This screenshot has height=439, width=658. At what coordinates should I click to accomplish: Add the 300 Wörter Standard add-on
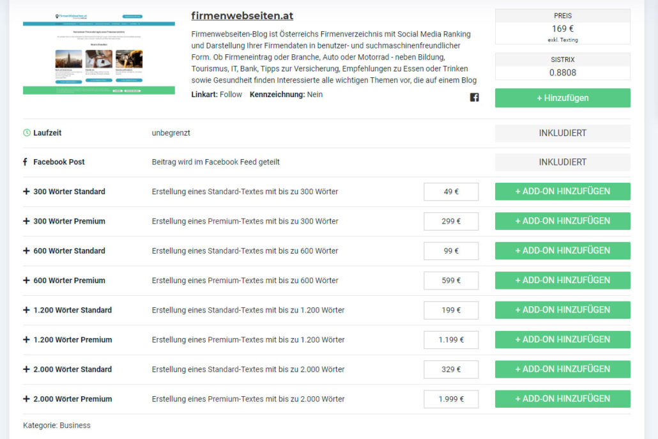click(562, 192)
